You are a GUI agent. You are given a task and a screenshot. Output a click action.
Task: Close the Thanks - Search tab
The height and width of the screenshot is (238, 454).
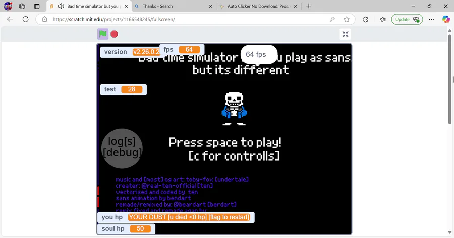tap(211, 6)
